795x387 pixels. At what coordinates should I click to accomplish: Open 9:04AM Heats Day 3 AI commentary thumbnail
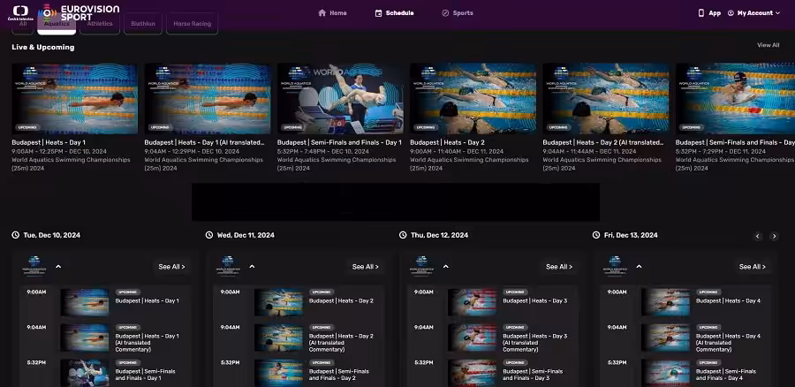tap(472, 338)
